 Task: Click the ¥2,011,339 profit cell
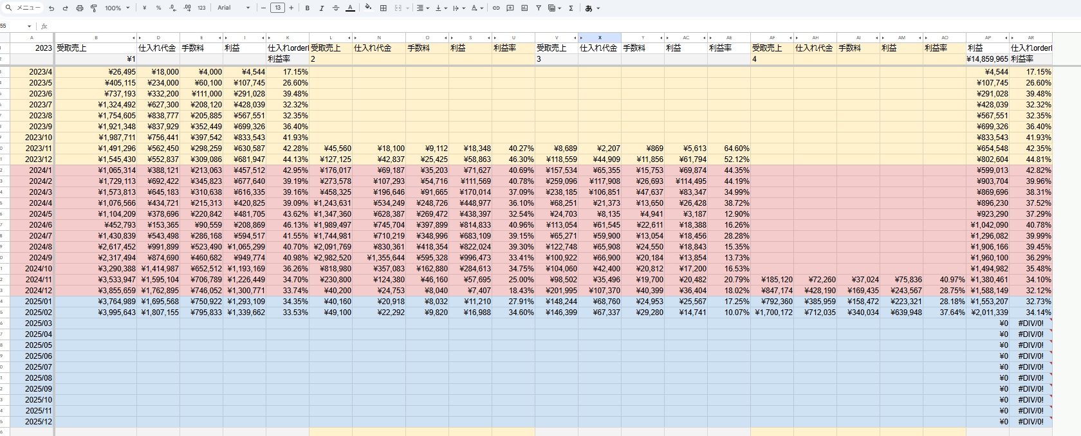(988, 313)
